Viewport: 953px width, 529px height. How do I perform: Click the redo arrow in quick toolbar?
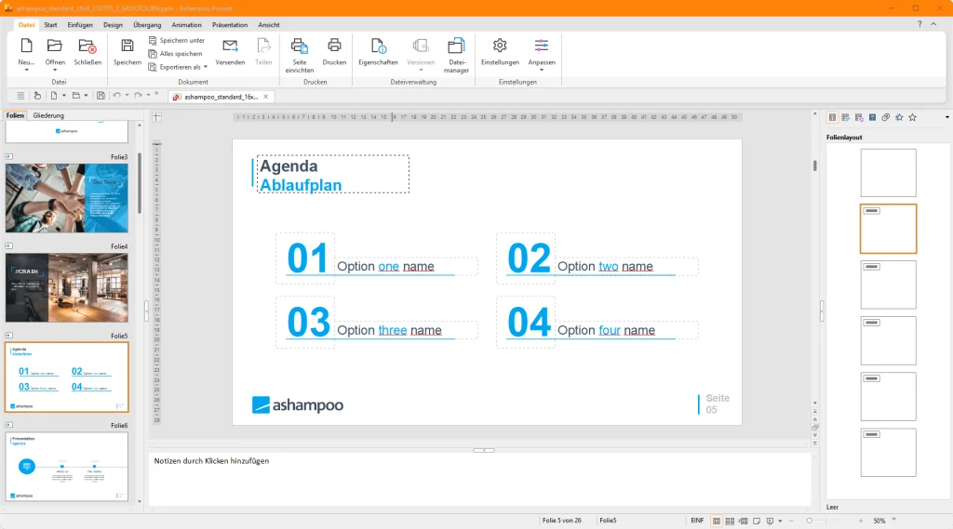coord(139,96)
